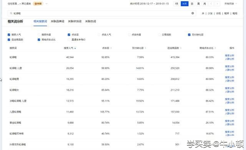Image resolution: width=246 pixels, height=150 pixels.
Task: Select the 30天 time range
Action: pyautogui.click(x=184, y=3)
